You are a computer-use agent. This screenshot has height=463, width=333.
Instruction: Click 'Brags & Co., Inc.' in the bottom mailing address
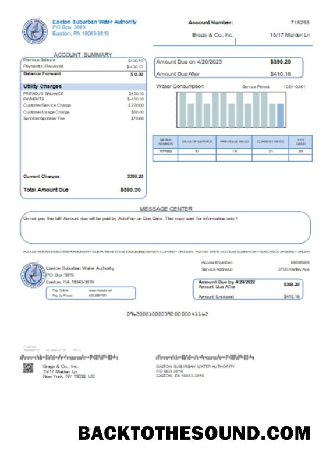tap(61, 366)
